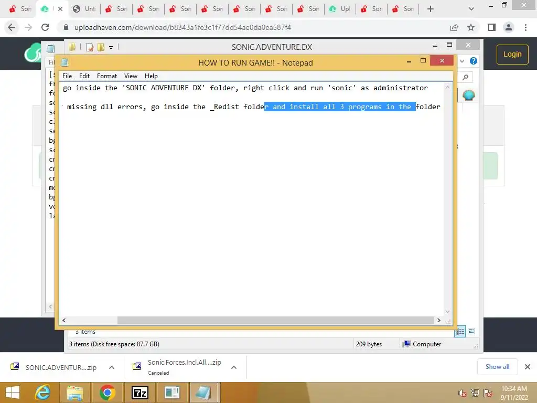Open the Windows Start button
The width and height of the screenshot is (537, 403).
pos(13,393)
